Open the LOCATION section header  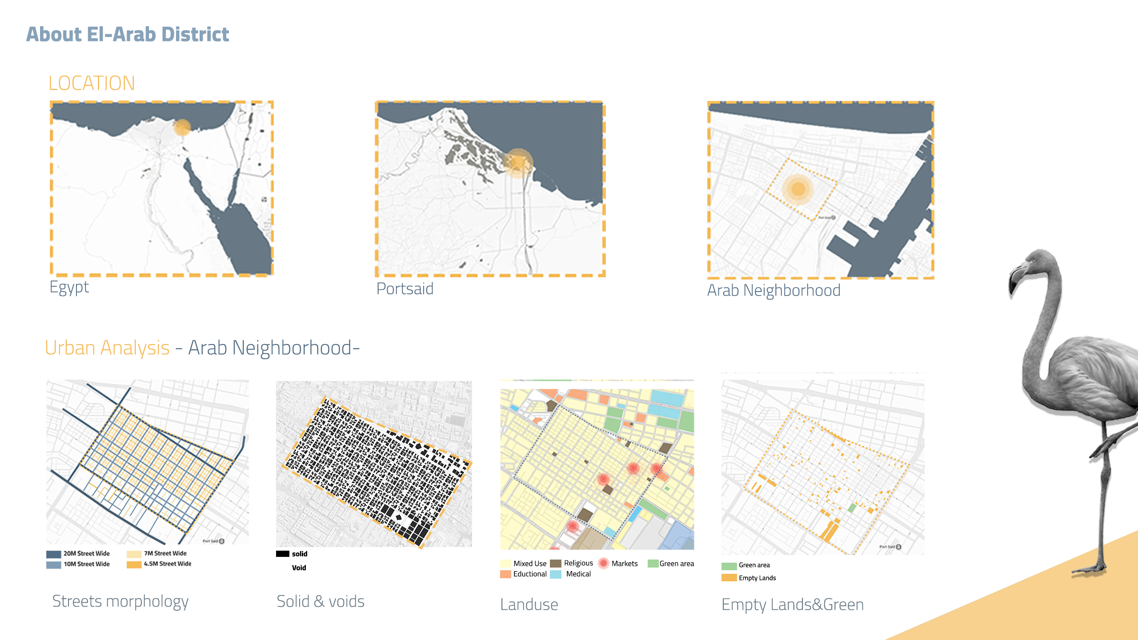(92, 83)
